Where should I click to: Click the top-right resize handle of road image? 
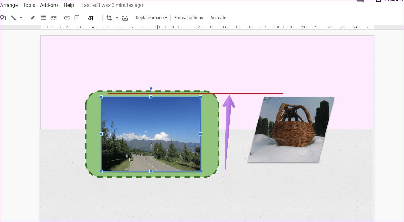[201, 97]
